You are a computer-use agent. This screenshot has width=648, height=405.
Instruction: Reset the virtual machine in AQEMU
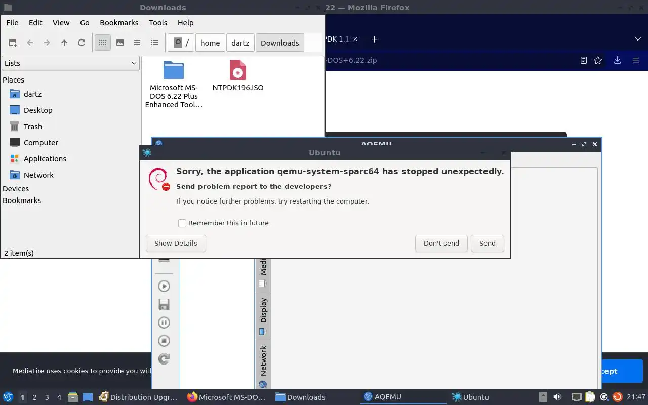point(164,359)
